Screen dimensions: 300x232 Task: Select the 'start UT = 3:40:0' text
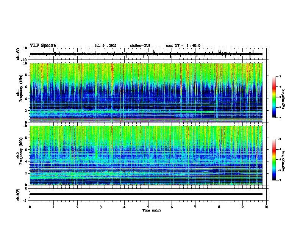pos(183,45)
